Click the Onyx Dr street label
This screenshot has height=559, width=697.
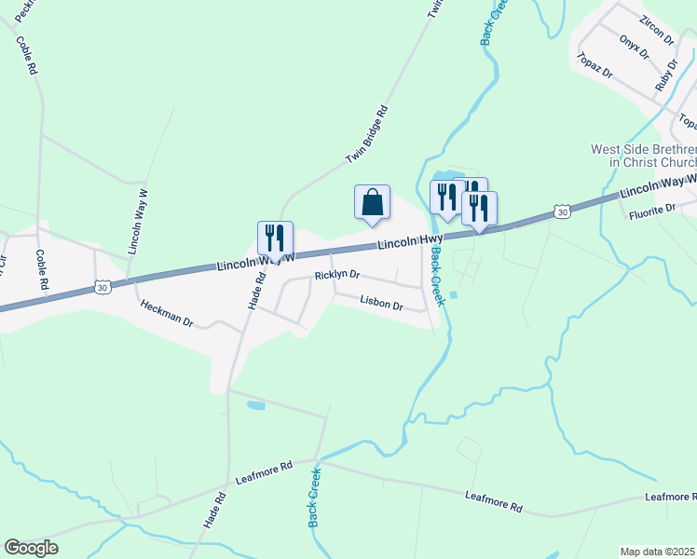635,47
